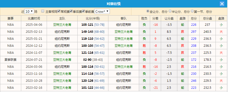Image resolution: width=228 pixels, height=92 pixels.
Task: Click the 总分盘 column header
Action: [x=207, y=18]
